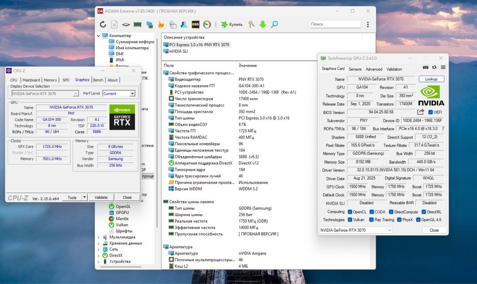This screenshot has width=477, height=284.
Task: Expand the Хранение данных tree node in AIDA64
Action: [98, 243]
